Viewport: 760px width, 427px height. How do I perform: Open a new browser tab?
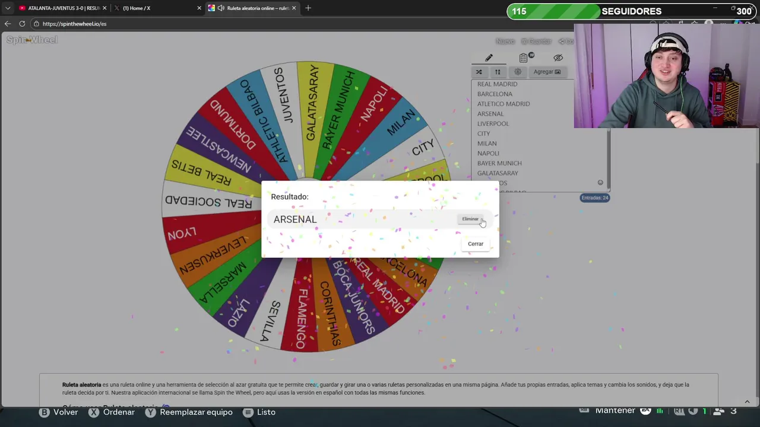[x=308, y=8]
